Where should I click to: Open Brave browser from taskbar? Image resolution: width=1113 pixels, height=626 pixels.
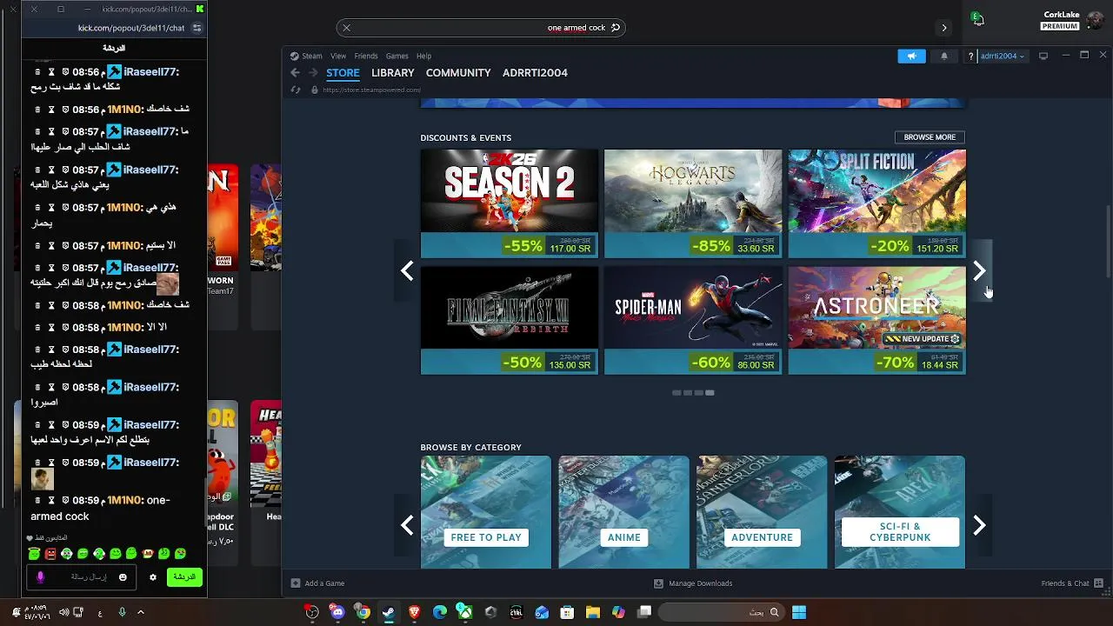point(414,612)
